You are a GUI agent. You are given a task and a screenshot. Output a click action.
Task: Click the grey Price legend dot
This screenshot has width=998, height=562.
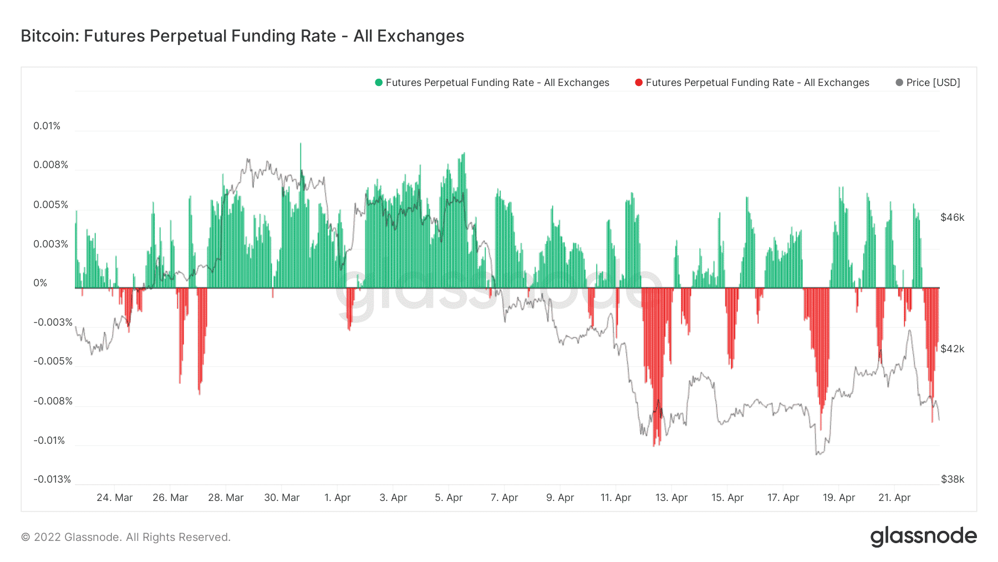899,83
